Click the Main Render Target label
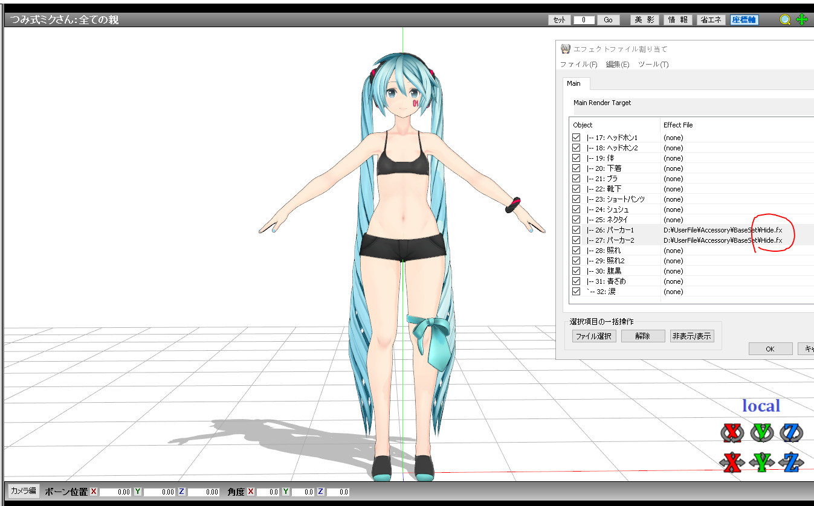814x506 pixels. [x=602, y=103]
